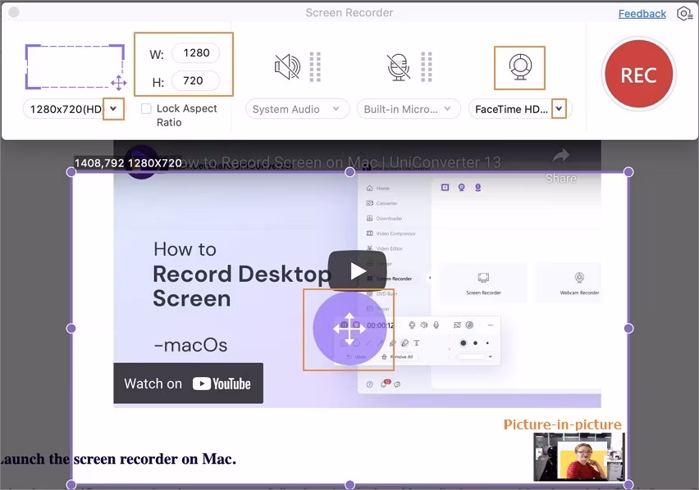Screen dimensions: 699x490
Task: Click the top-right corner handle of capture region
Action: click(628, 172)
